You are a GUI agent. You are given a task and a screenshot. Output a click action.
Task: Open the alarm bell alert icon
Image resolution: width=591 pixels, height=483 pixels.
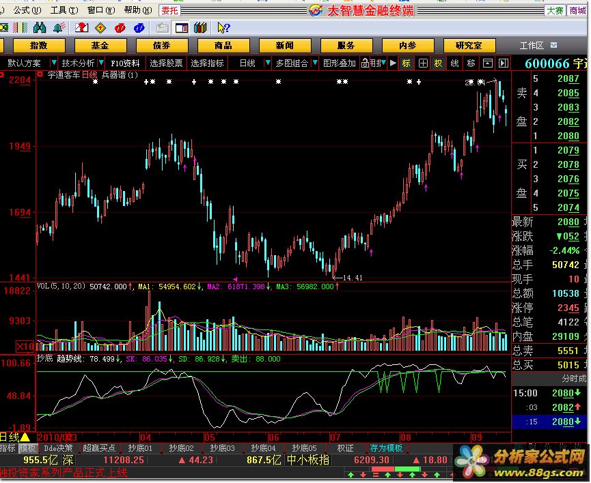pyautogui.click(x=59, y=28)
